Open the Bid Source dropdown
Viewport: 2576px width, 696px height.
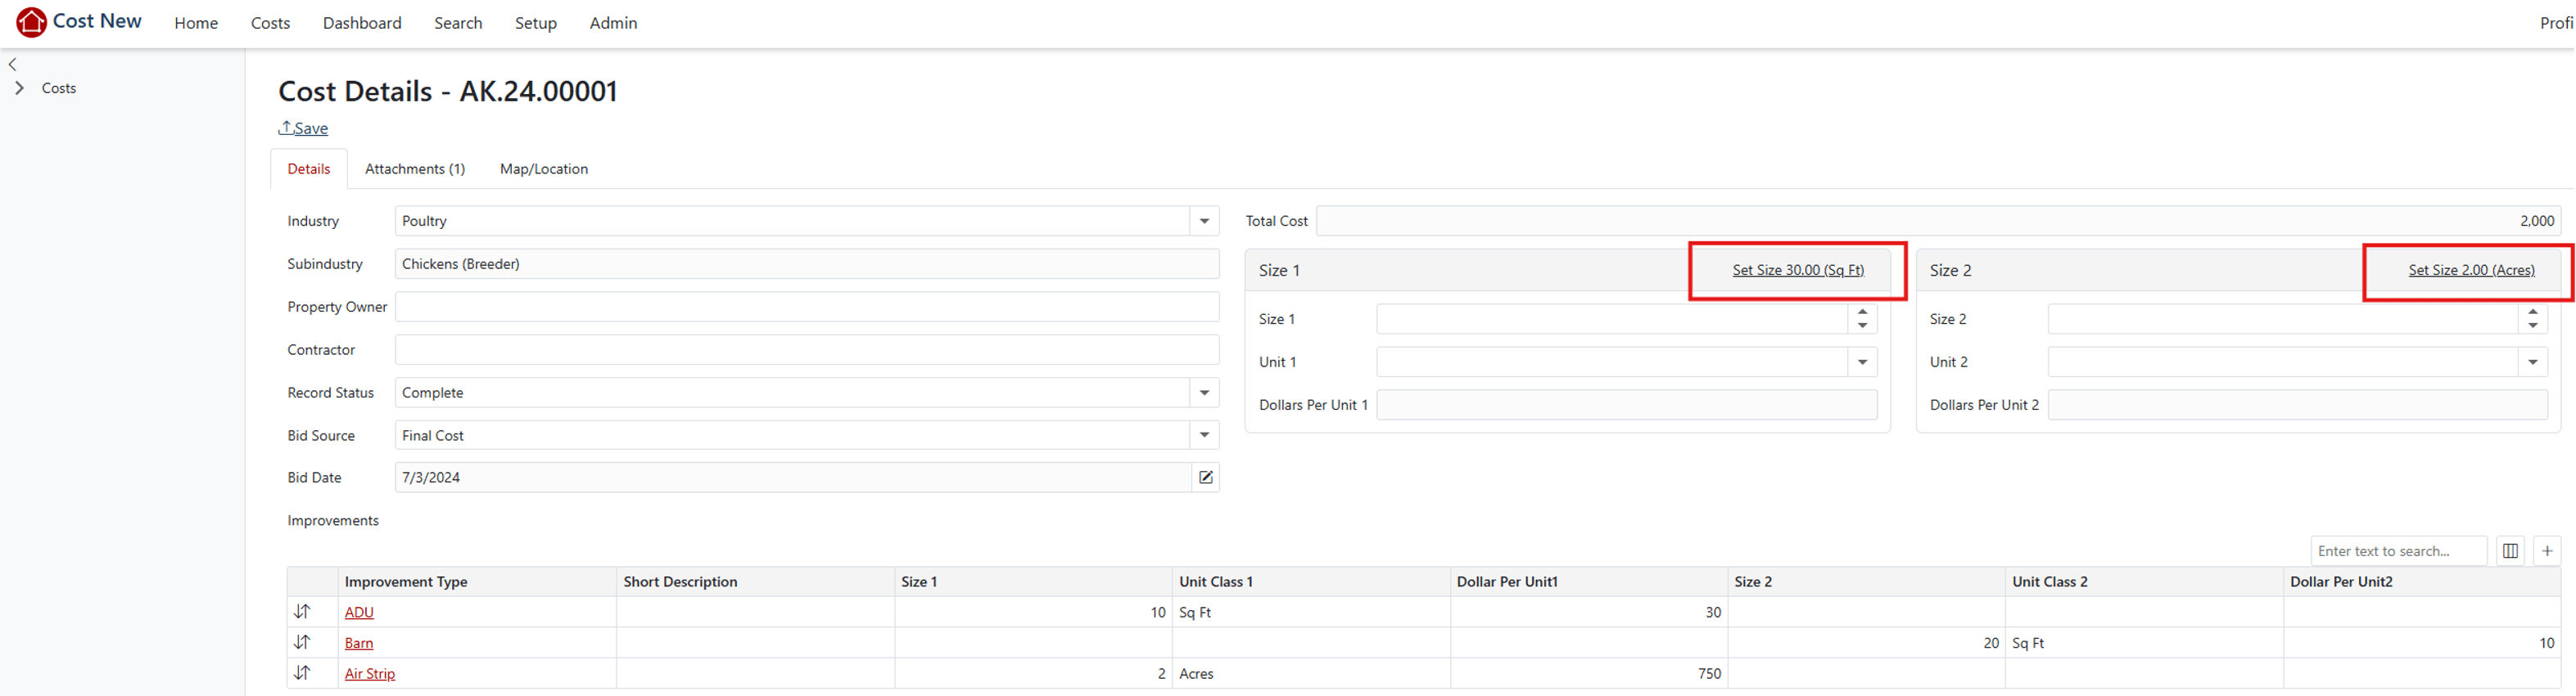(1204, 435)
